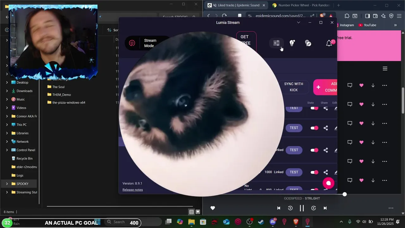Rewind the track five seconds
Image resolution: width=405 pixels, height=228 pixels.
[x=290, y=208]
